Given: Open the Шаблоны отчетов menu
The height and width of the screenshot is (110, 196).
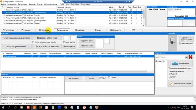Looking at the screenshot, I should [x=51, y=4].
